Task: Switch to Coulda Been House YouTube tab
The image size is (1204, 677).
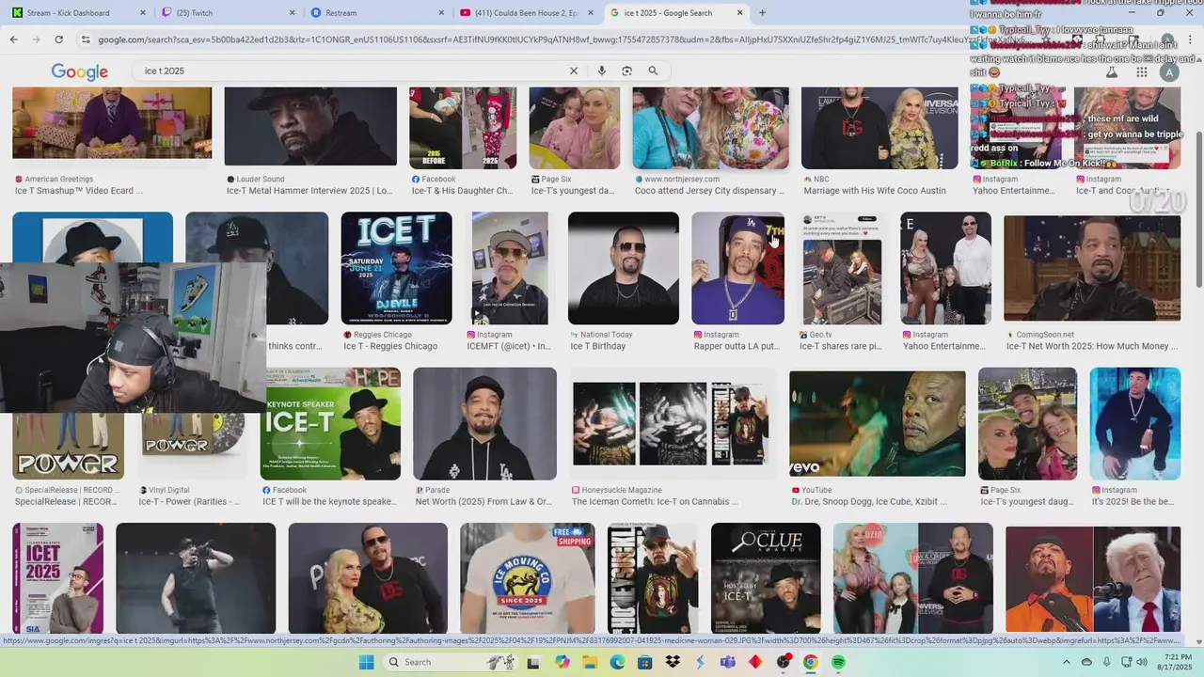Action: (526, 13)
